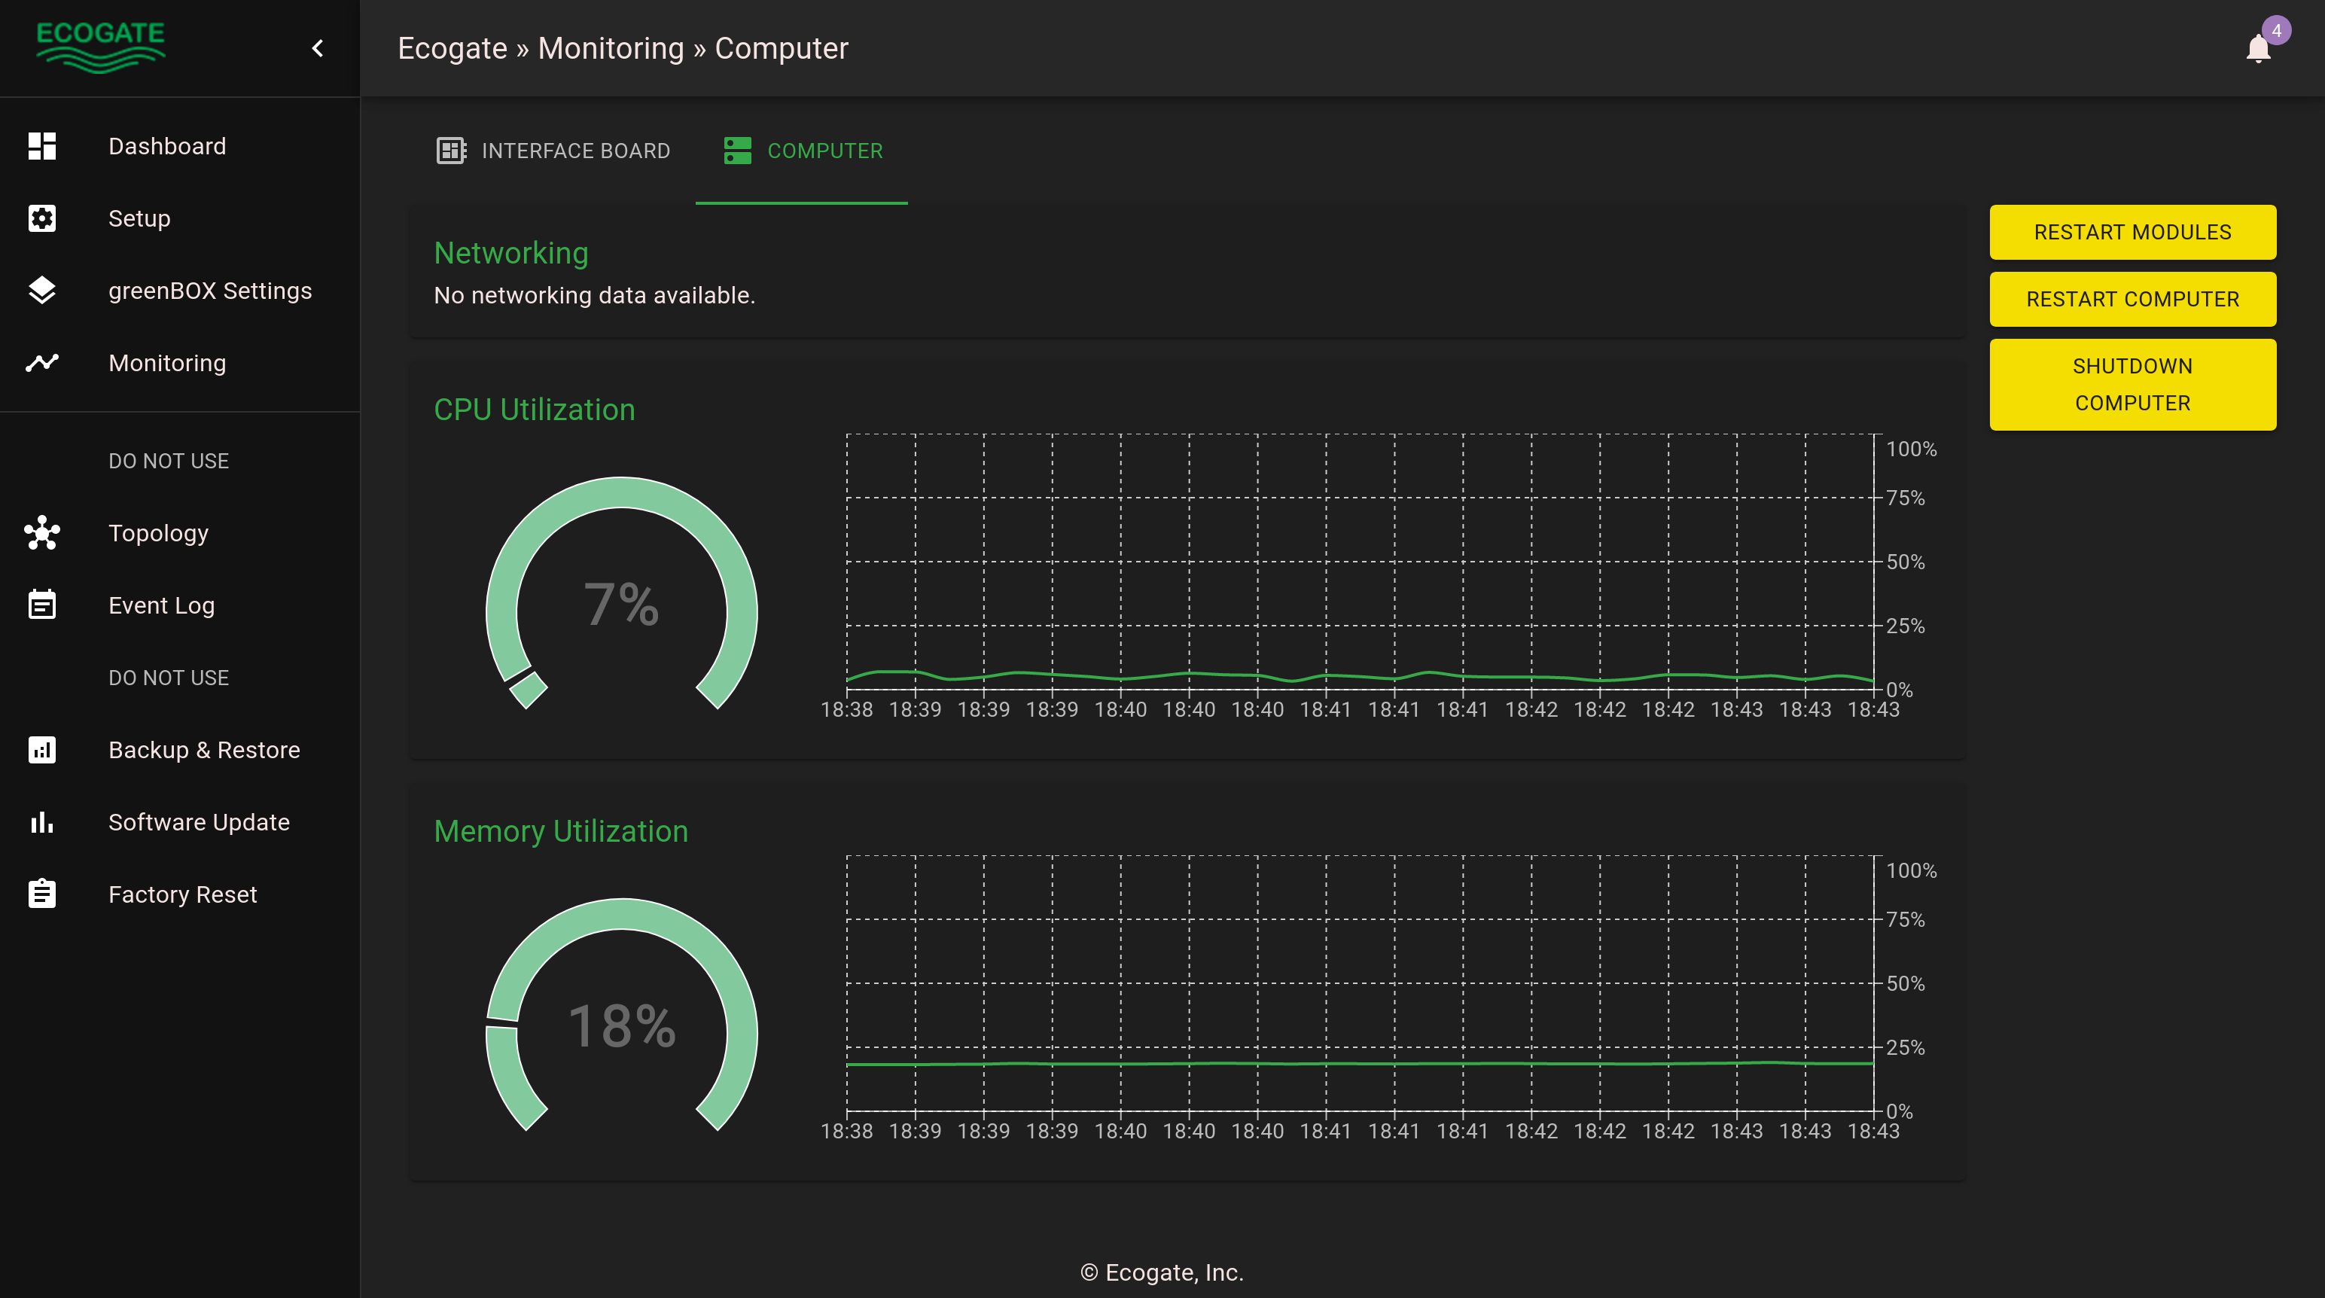The width and height of the screenshot is (2325, 1298).
Task: Click the Topology network icon
Action: coord(41,532)
